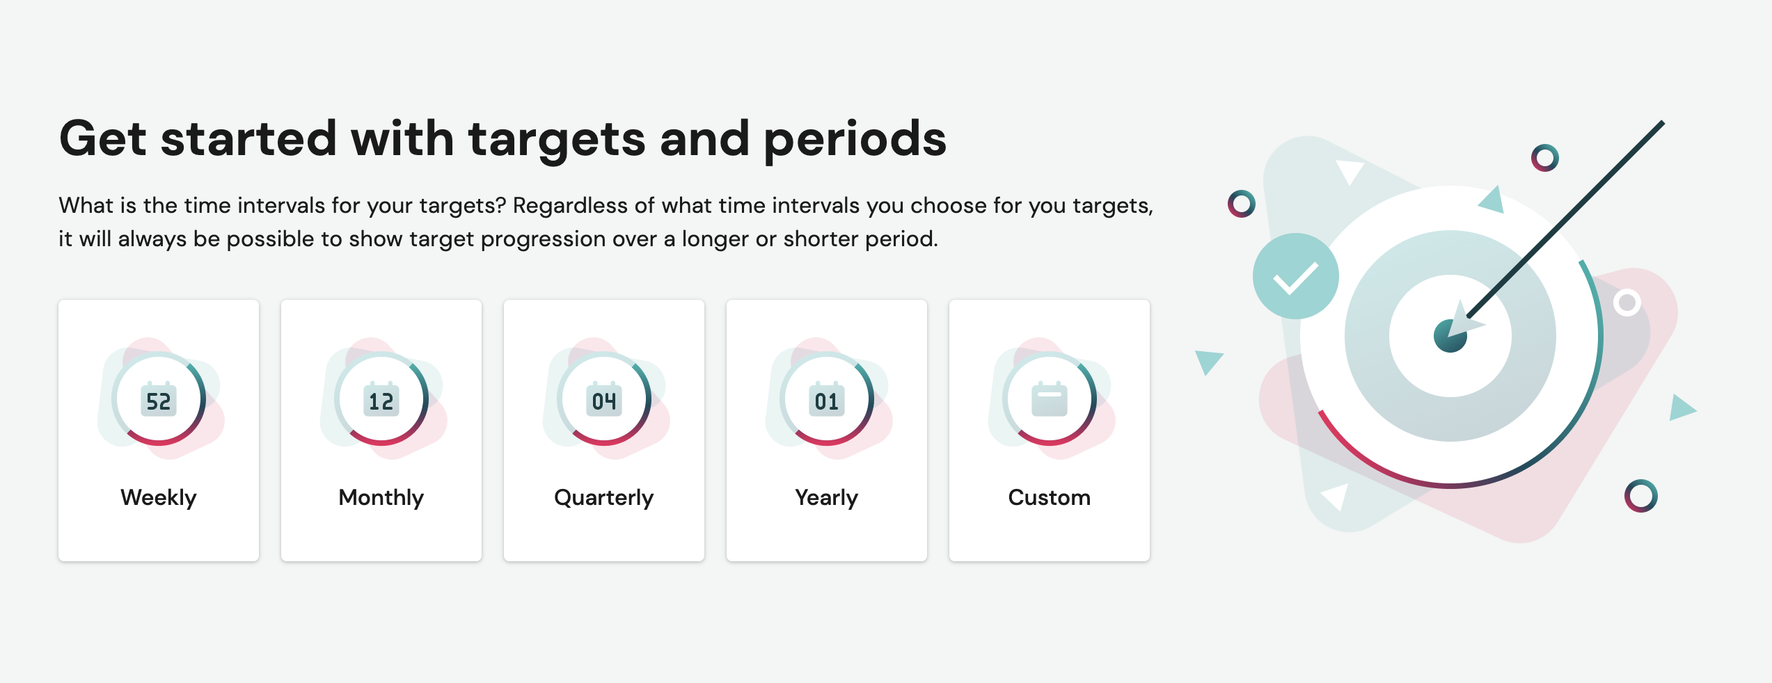Select the Custom period label

tap(1050, 498)
